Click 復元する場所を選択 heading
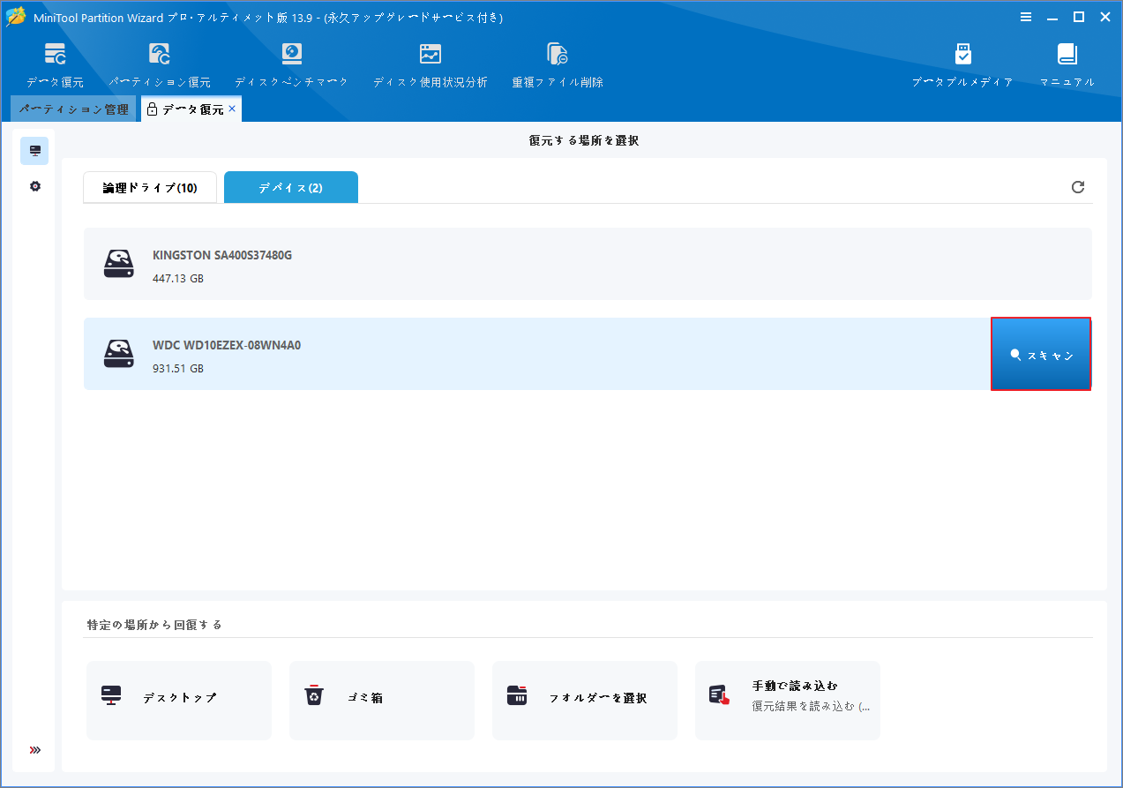The height and width of the screenshot is (788, 1123). (x=584, y=140)
